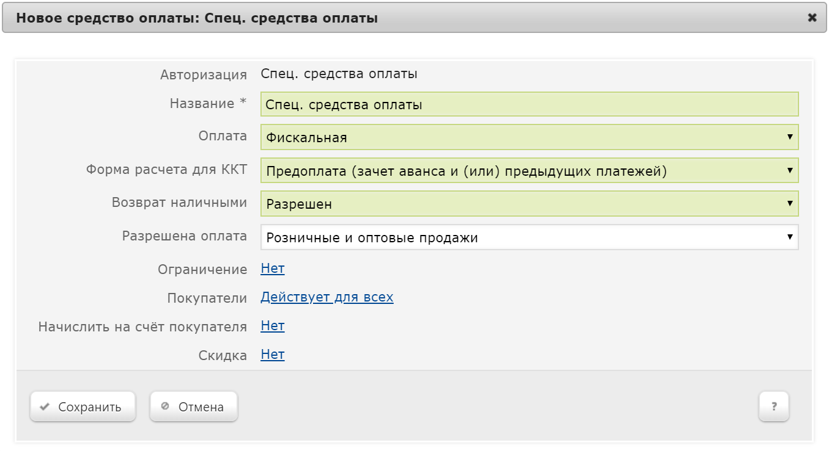Click the Скидка label

coord(223,355)
